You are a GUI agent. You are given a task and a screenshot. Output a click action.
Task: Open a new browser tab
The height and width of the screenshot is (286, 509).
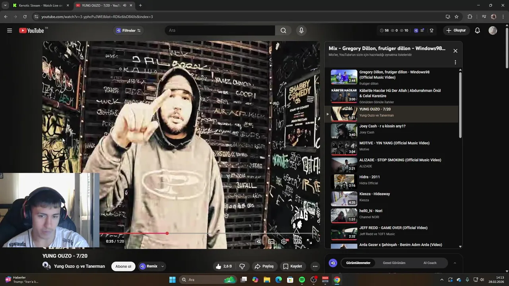point(140,6)
